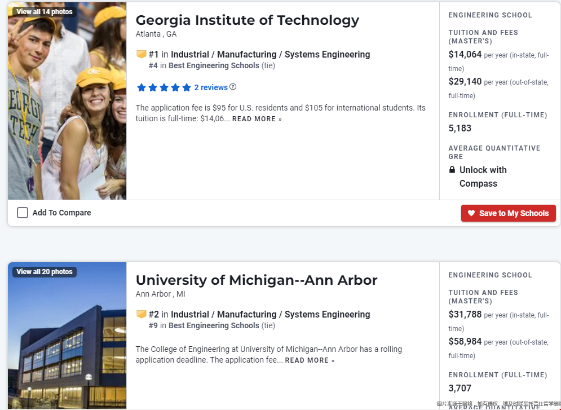Screen dimensions: 561x410
Task: Click Michigan's Industrial / Manufacturing / Systems Engineering link
Action: (270, 315)
